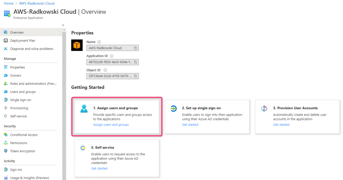Click the Usage & insights chart icon
The image size is (343, 180).
tap(6, 178)
